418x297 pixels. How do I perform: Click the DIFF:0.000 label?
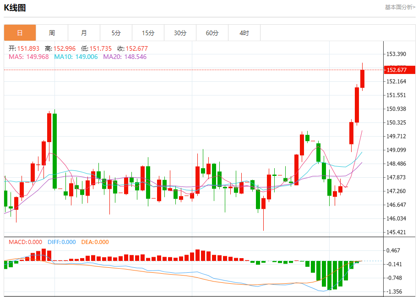[x=62, y=242]
